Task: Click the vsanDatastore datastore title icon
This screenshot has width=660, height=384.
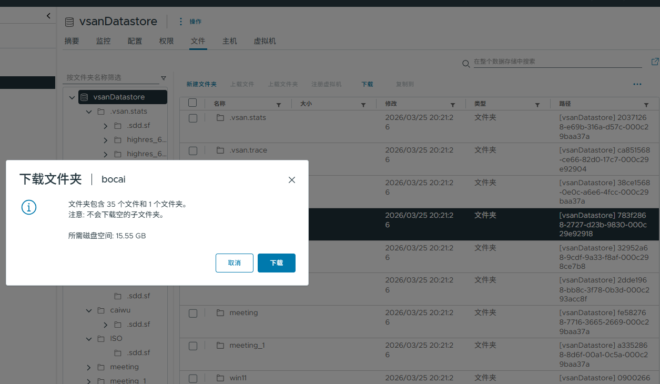Action: coord(69,22)
